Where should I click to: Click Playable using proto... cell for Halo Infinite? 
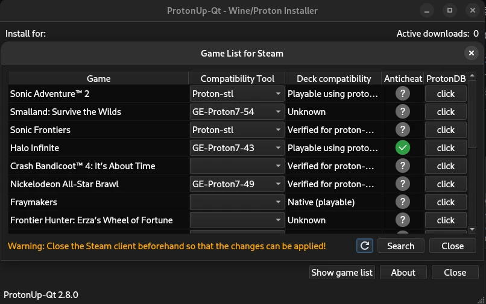coord(333,148)
